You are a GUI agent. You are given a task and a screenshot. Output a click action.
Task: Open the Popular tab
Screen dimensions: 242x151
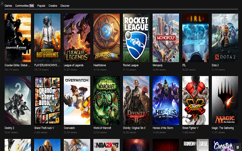pos(41,6)
